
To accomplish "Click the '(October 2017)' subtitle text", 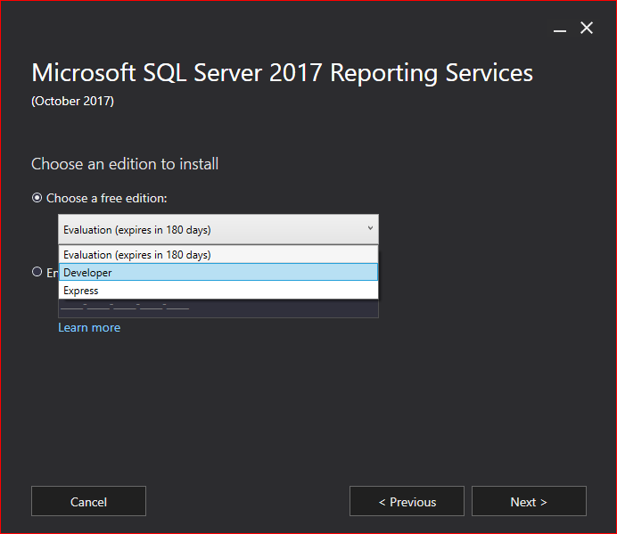I will click(72, 101).
